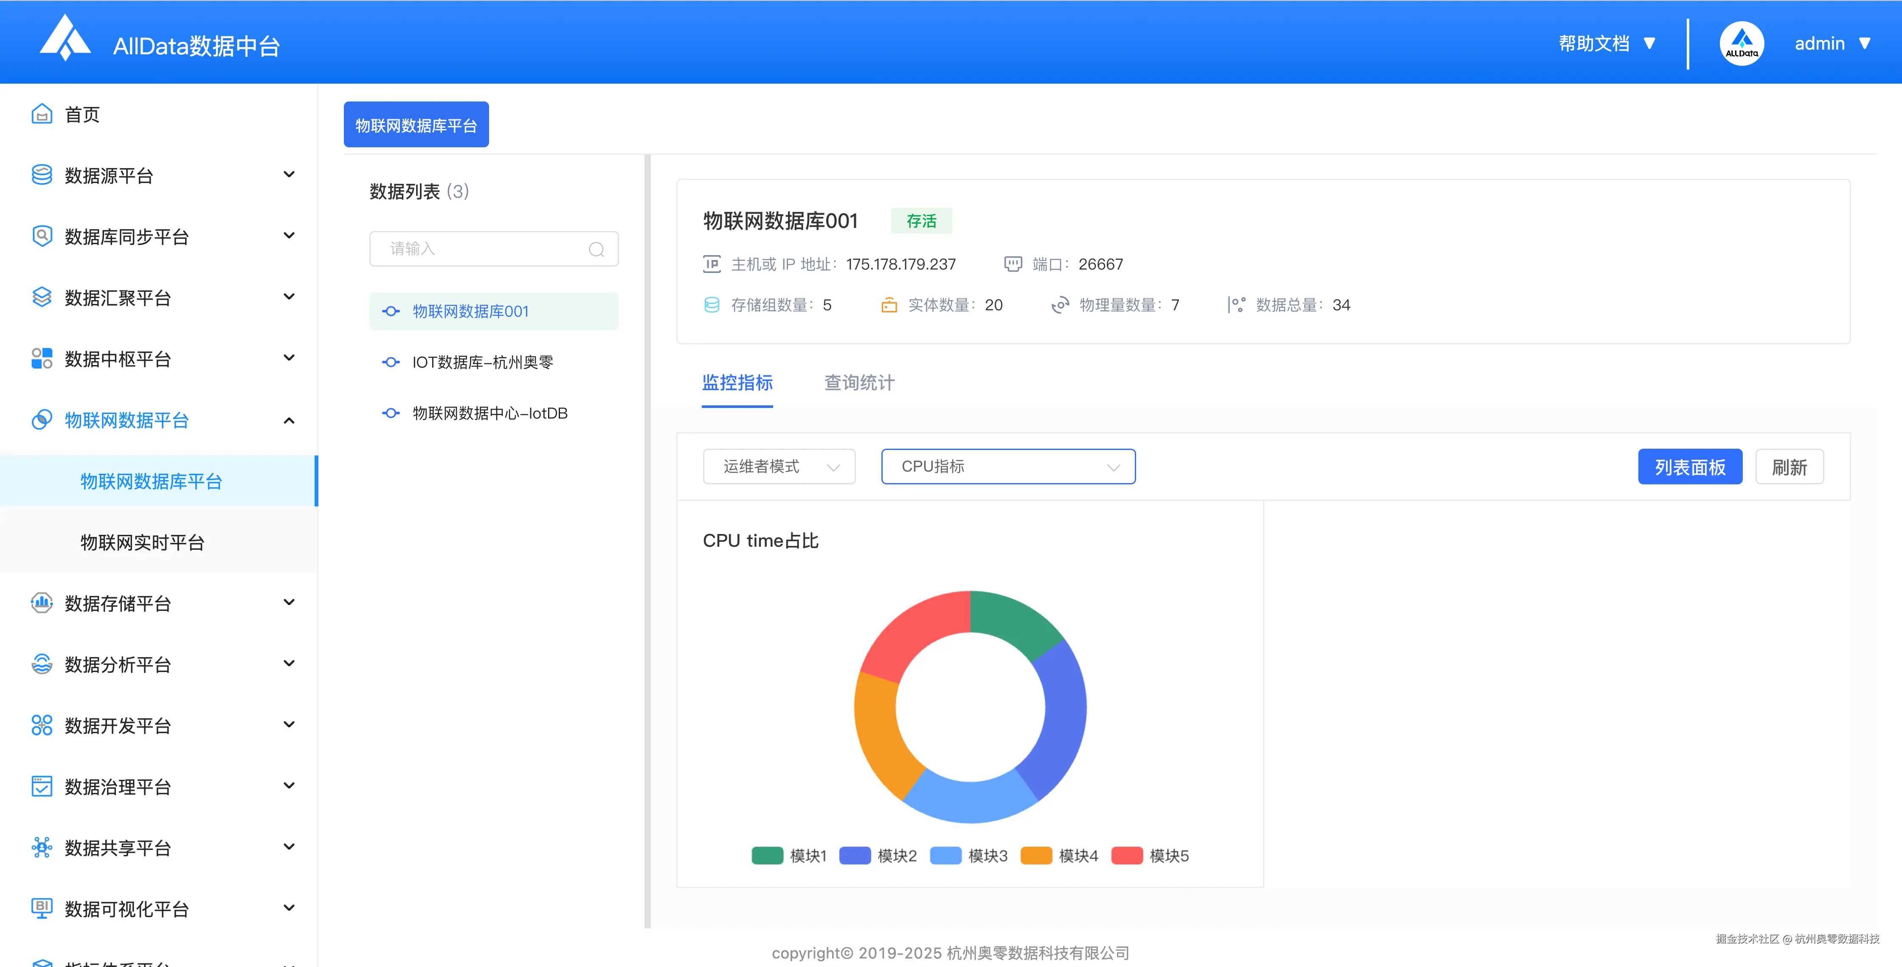Switch to the 查询统计 tab
The height and width of the screenshot is (967, 1902).
(x=859, y=382)
